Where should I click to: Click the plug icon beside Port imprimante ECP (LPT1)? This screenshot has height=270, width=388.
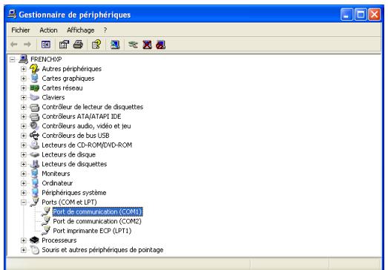click(46, 231)
